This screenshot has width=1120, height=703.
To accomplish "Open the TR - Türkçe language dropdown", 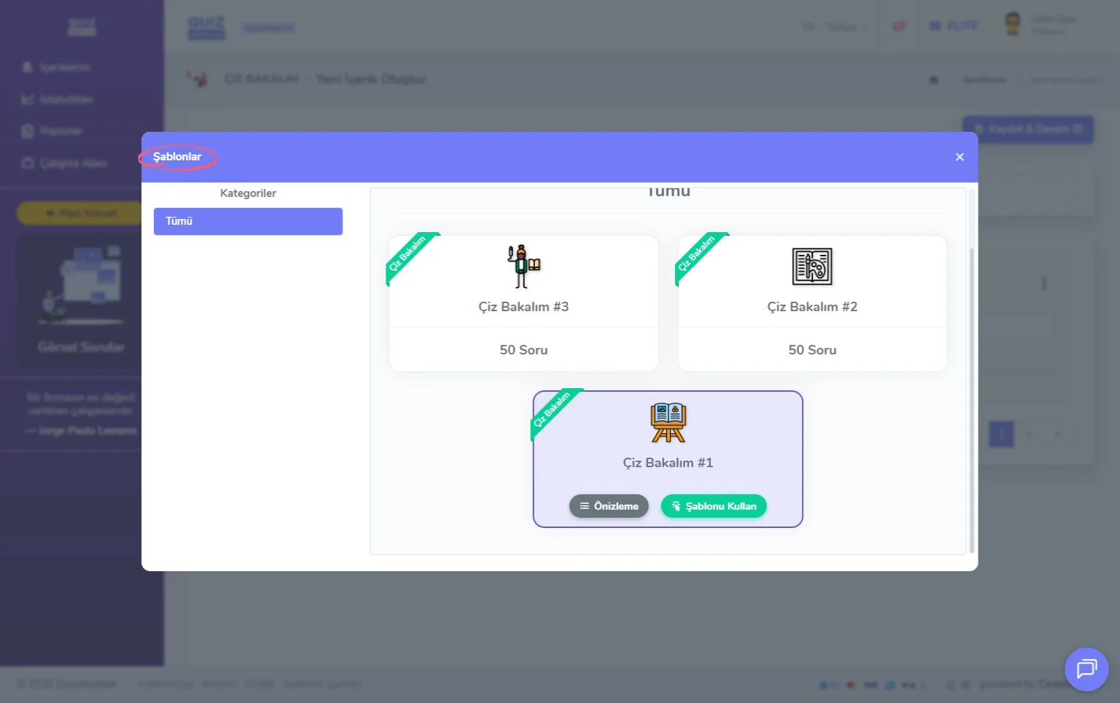I will coord(834,27).
